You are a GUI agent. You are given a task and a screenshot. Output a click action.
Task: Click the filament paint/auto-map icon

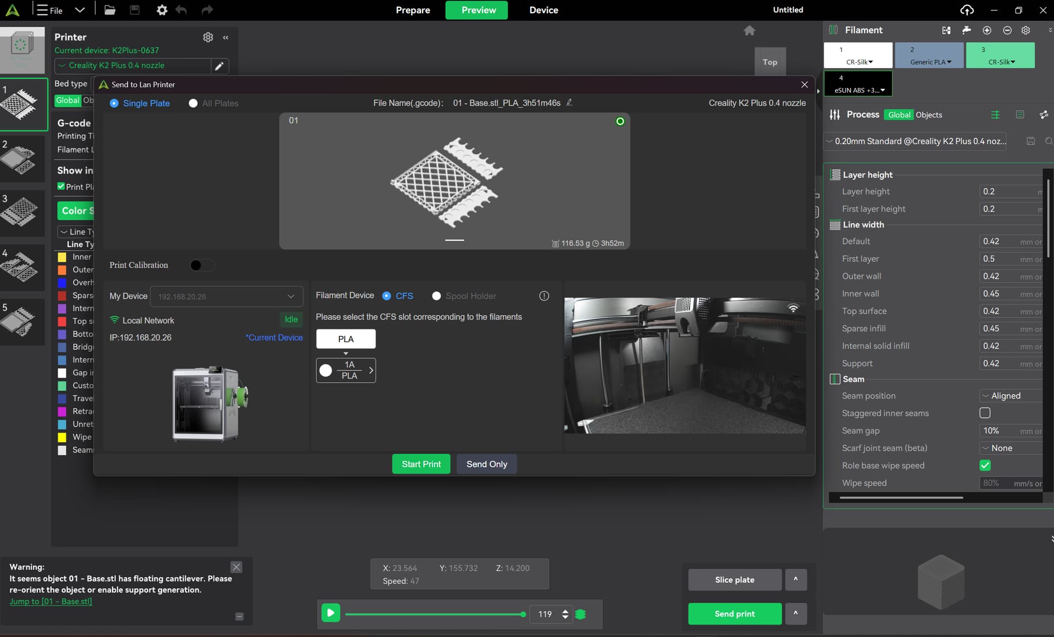(966, 30)
